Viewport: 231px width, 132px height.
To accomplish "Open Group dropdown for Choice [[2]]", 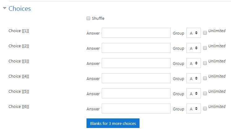I will coord(193,48).
